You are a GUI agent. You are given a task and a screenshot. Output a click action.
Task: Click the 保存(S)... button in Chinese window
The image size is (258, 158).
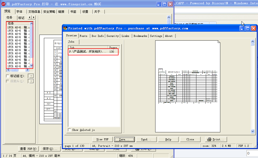[x=50, y=149]
